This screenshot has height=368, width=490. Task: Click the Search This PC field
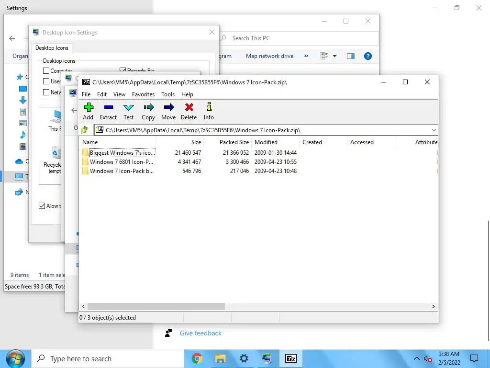pos(300,38)
